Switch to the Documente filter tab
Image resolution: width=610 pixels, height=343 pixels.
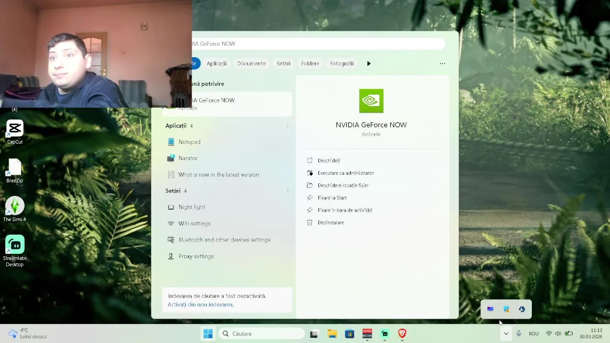251,63
